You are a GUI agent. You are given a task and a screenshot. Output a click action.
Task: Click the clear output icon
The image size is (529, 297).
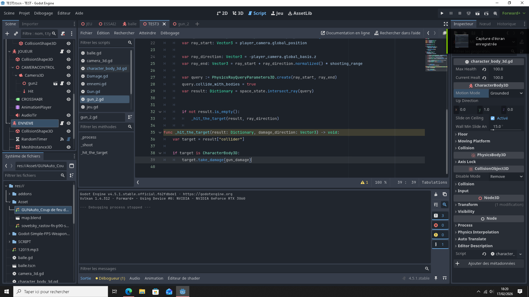pos(436,194)
